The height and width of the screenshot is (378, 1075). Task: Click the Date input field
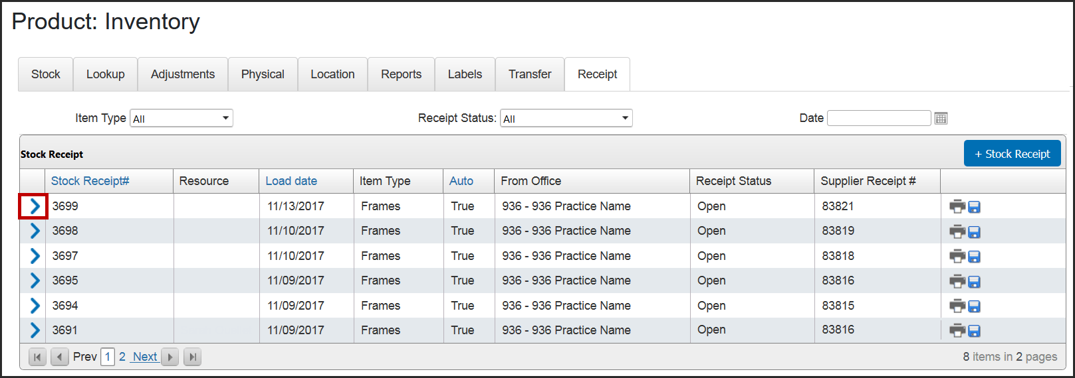click(878, 118)
